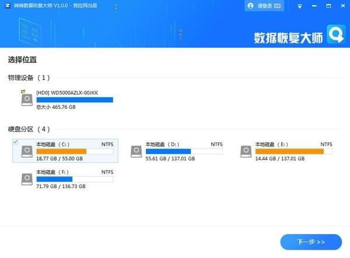Click the data recovery master logo icon
The image size is (350, 258).
coord(336,34)
